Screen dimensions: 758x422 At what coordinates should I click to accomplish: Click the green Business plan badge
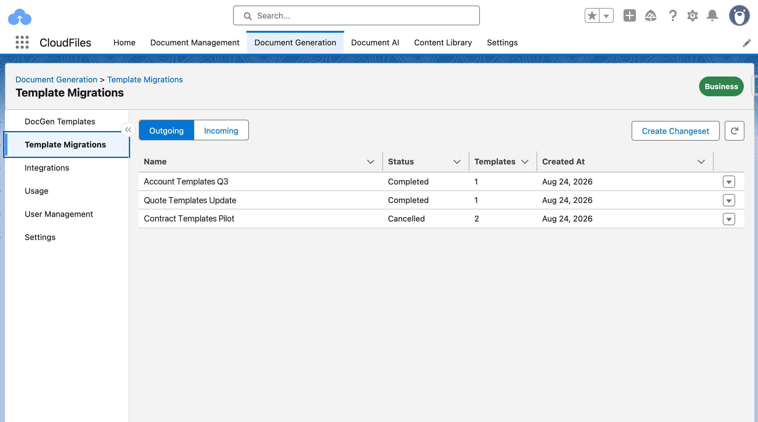tap(721, 86)
